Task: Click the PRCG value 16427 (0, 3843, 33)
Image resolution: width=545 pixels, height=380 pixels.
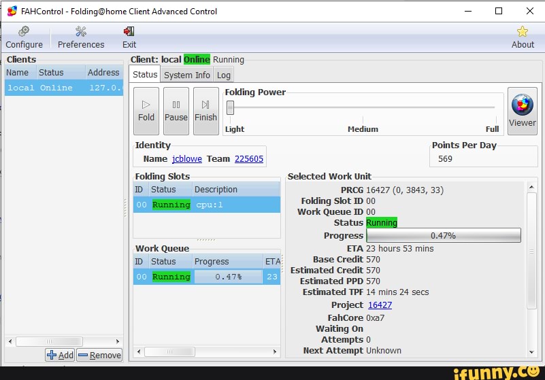Action: coord(405,190)
